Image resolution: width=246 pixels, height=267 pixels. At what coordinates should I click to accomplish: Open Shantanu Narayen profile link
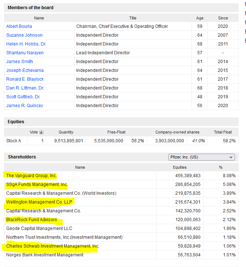click(x=25, y=53)
